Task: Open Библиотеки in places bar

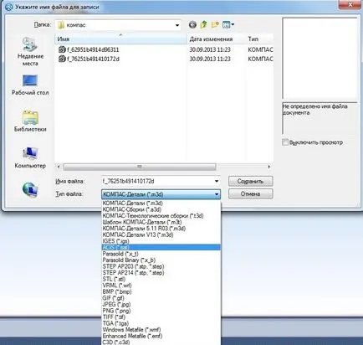Action: pos(30,121)
